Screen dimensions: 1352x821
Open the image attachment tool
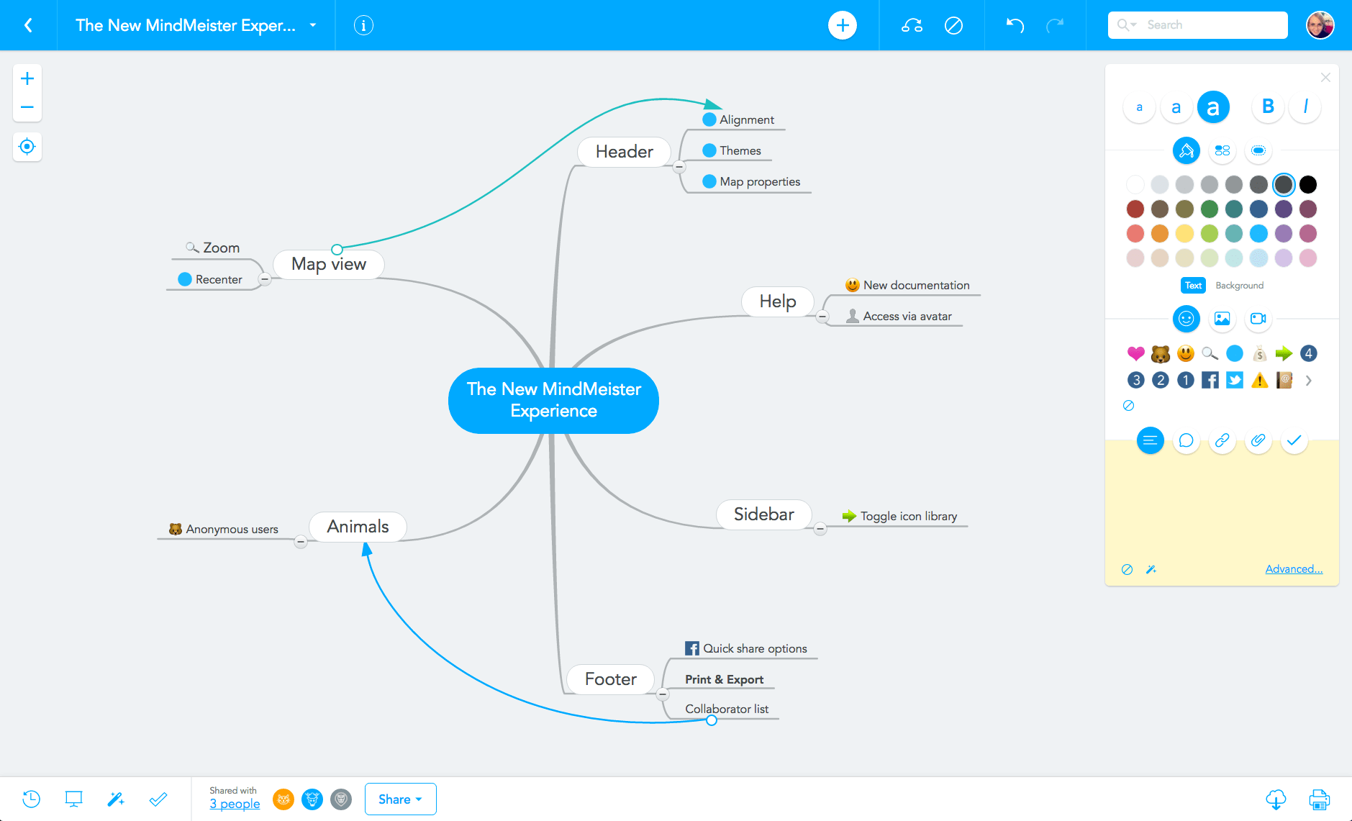1222,319
